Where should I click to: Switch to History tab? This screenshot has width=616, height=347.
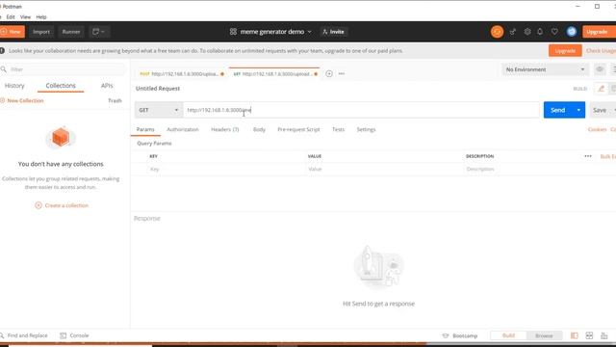[14, 86]
